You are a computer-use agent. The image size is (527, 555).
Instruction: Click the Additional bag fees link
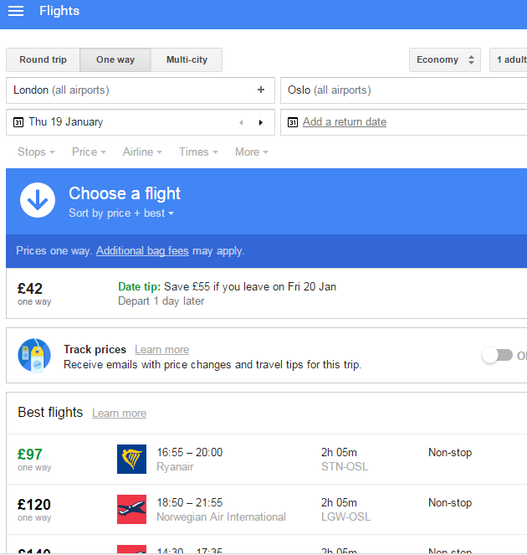coord(144,250)
